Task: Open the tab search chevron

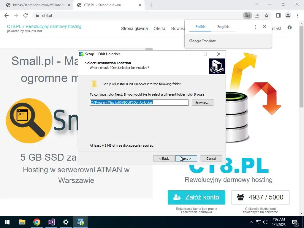Action: coord(256,4)
